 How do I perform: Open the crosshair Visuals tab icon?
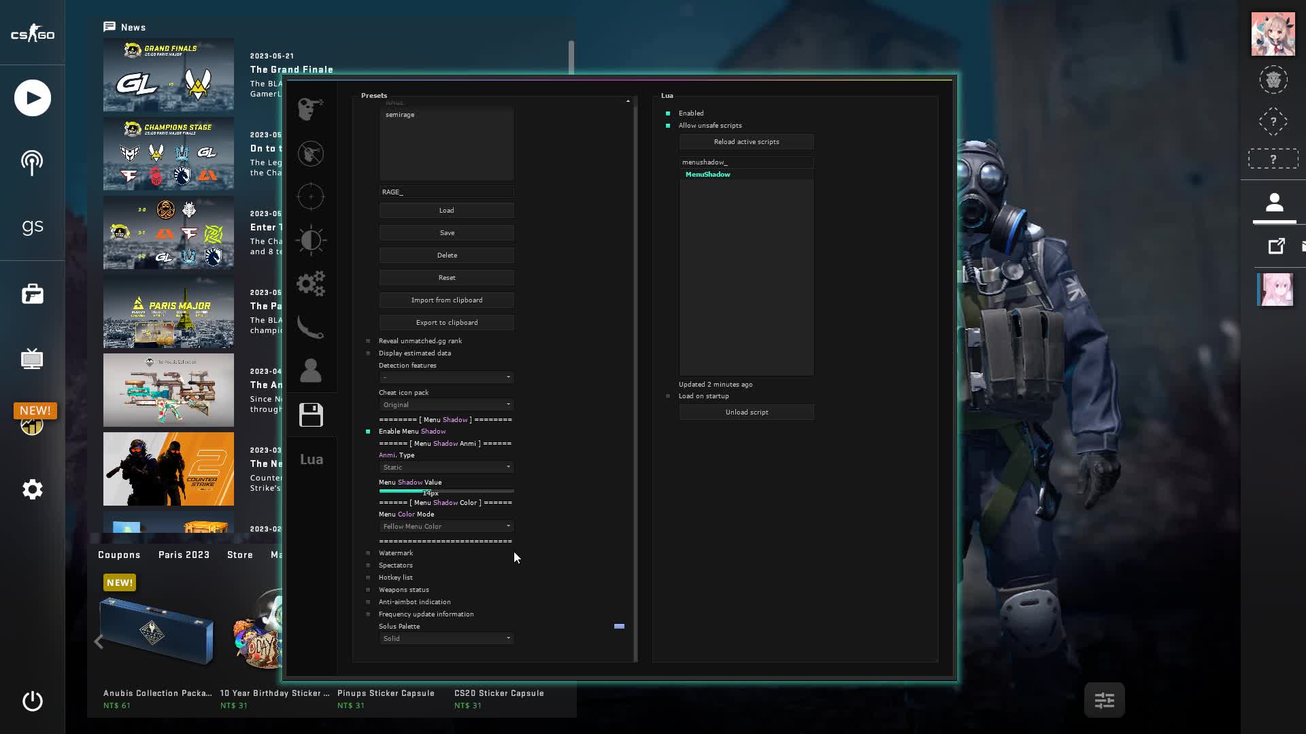[x=311, y=196]
